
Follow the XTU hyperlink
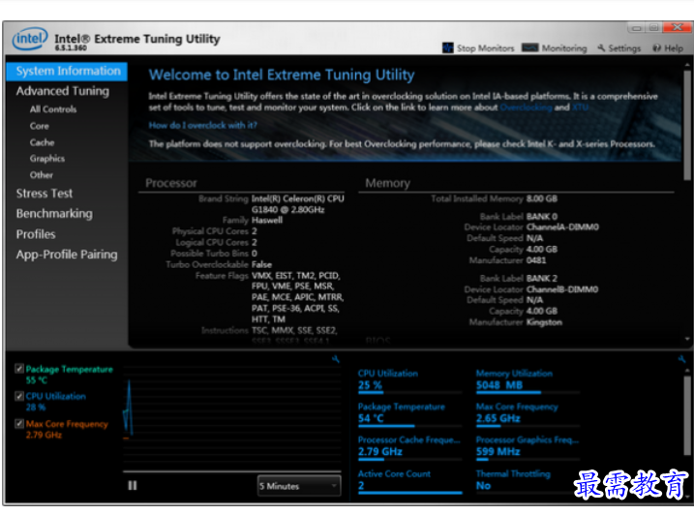click(580, 107)
